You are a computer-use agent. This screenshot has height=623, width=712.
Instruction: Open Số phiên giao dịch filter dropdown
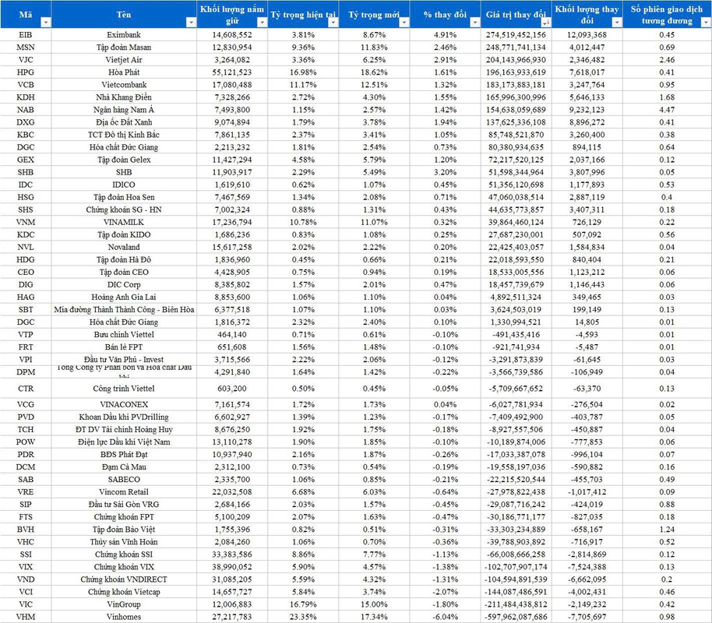pos(706,23)
